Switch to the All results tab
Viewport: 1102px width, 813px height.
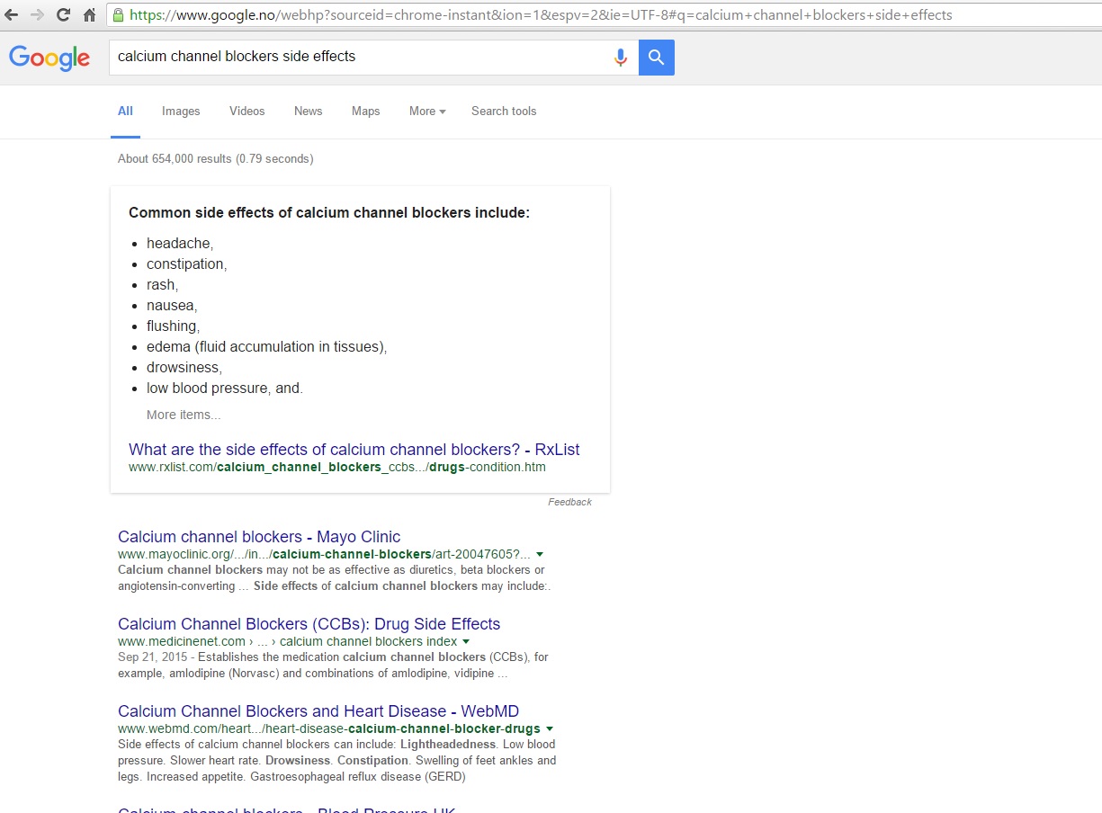pyautogui.click(x=125, y=112)
